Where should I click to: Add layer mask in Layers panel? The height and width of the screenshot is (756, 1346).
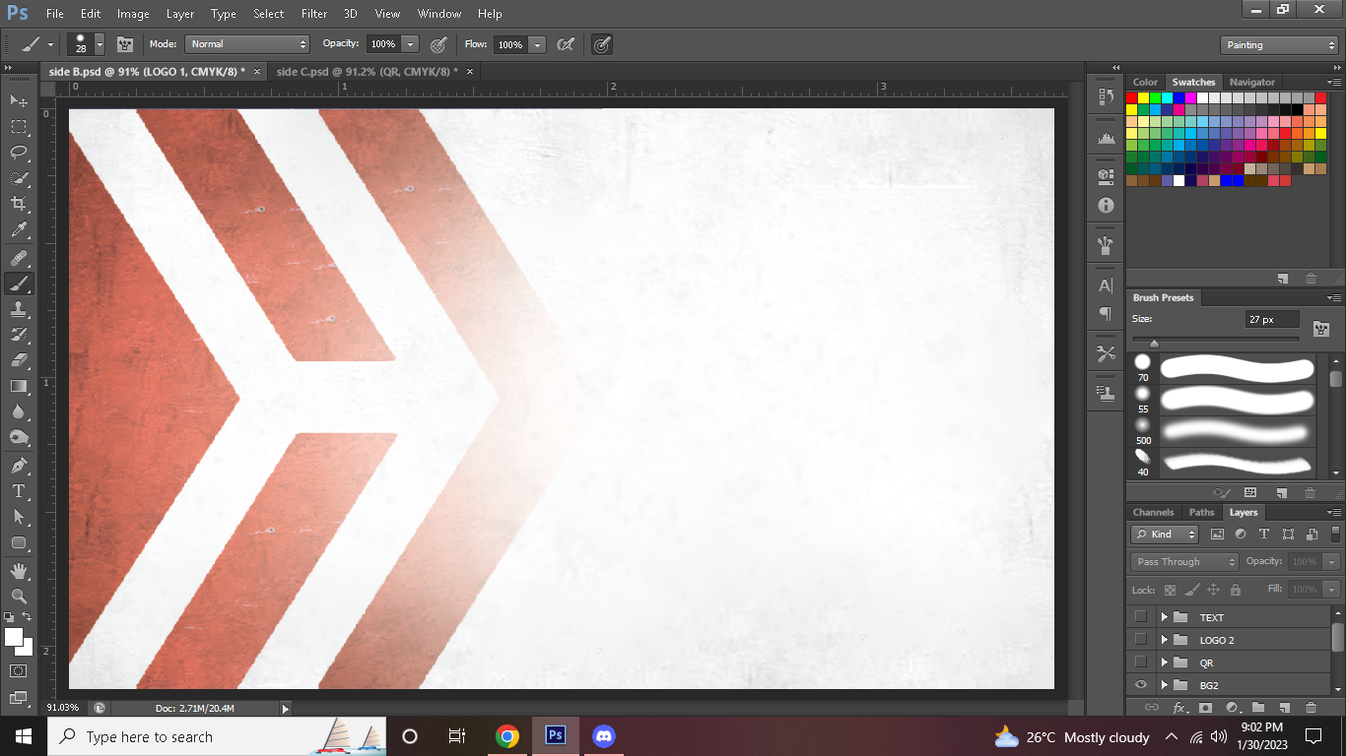(x=1206, y=707)
